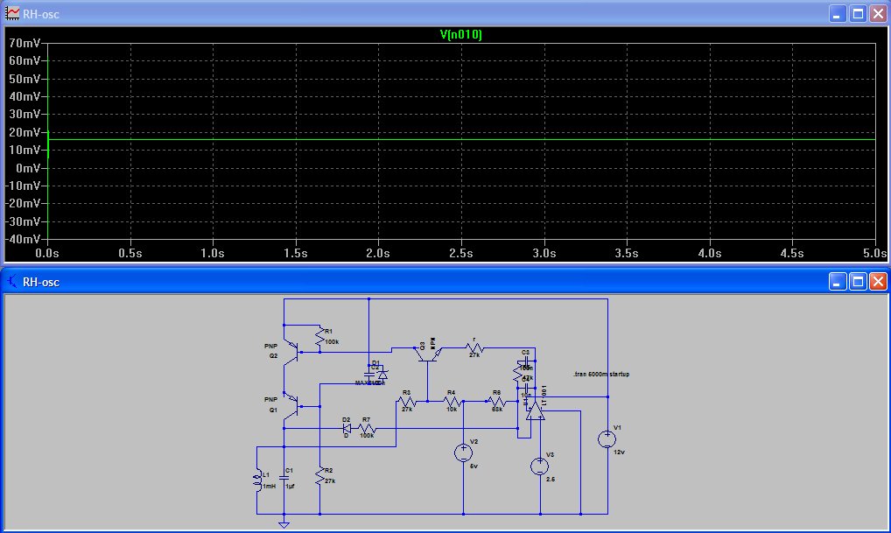
Task: Click the 0.0s time axis label
Action: 47,253
